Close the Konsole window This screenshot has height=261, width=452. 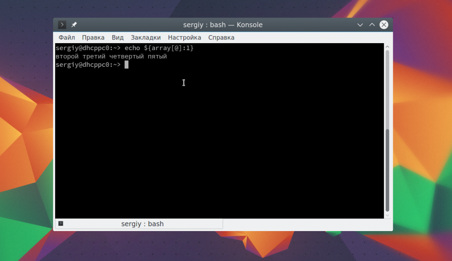[384, 25]
